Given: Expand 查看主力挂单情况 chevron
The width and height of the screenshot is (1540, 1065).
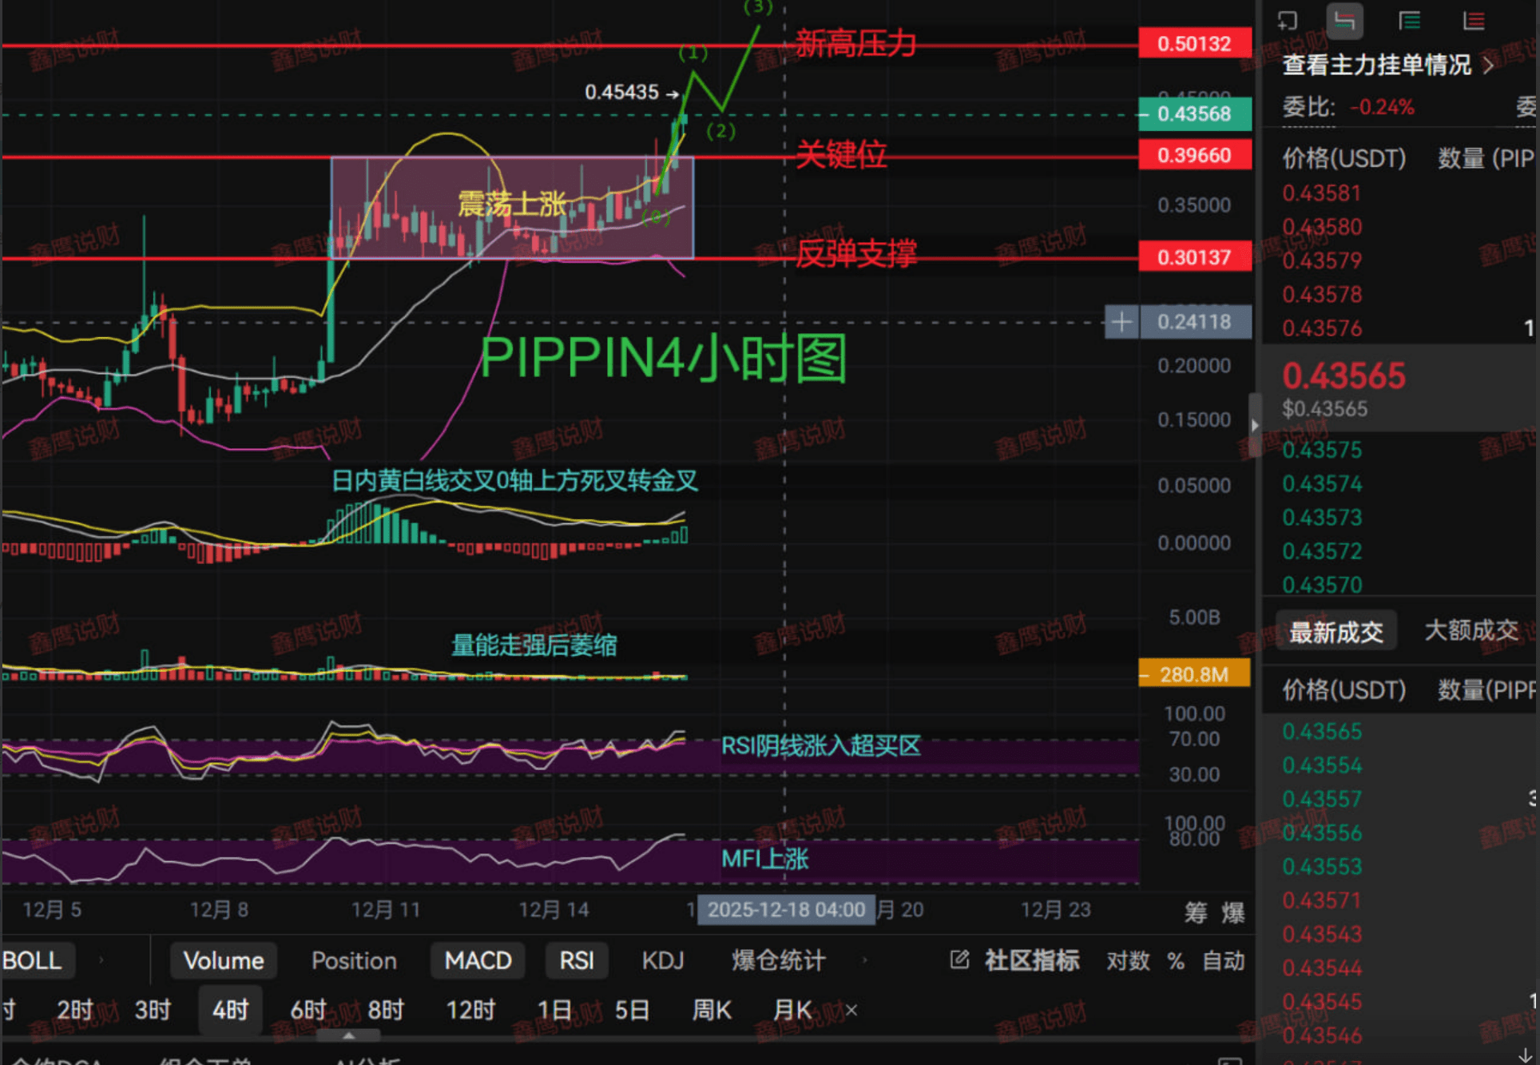Looking at the screenshot, I should 1488,66.
